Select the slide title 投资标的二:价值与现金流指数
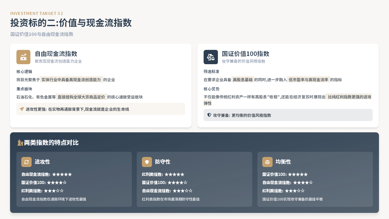Viewport: 389px width, 219px height. coord(71,23)
